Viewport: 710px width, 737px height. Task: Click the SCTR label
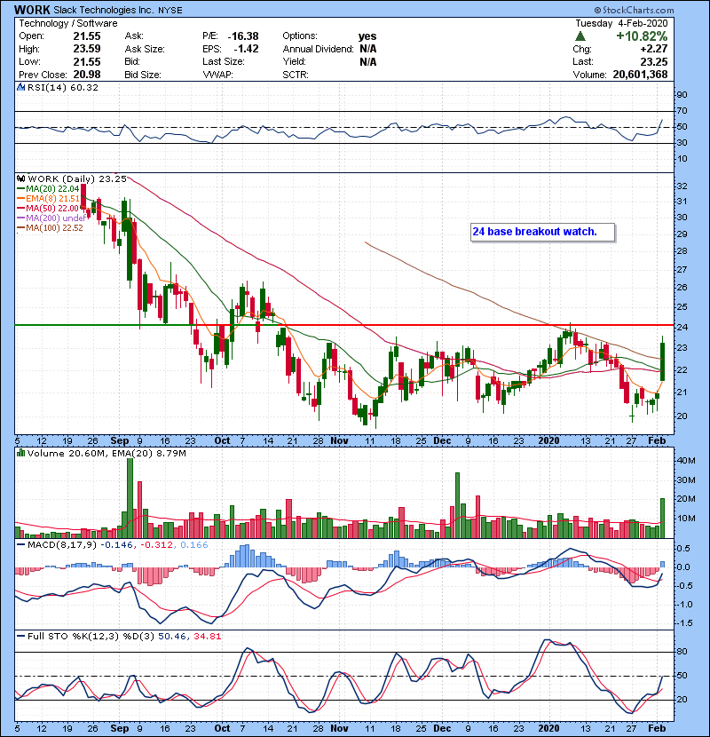[x=296, y=75]
